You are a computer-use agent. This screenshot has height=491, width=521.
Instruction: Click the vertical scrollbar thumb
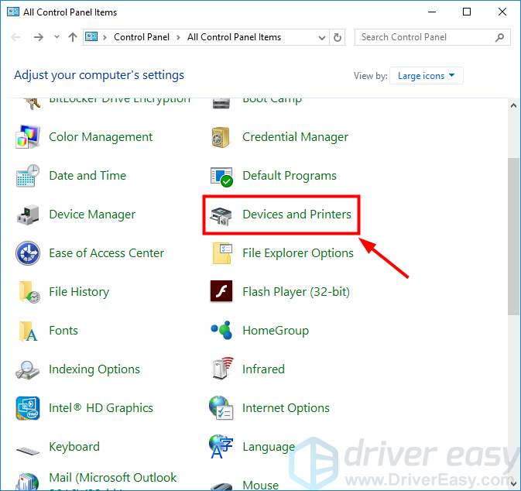(513, 236)
